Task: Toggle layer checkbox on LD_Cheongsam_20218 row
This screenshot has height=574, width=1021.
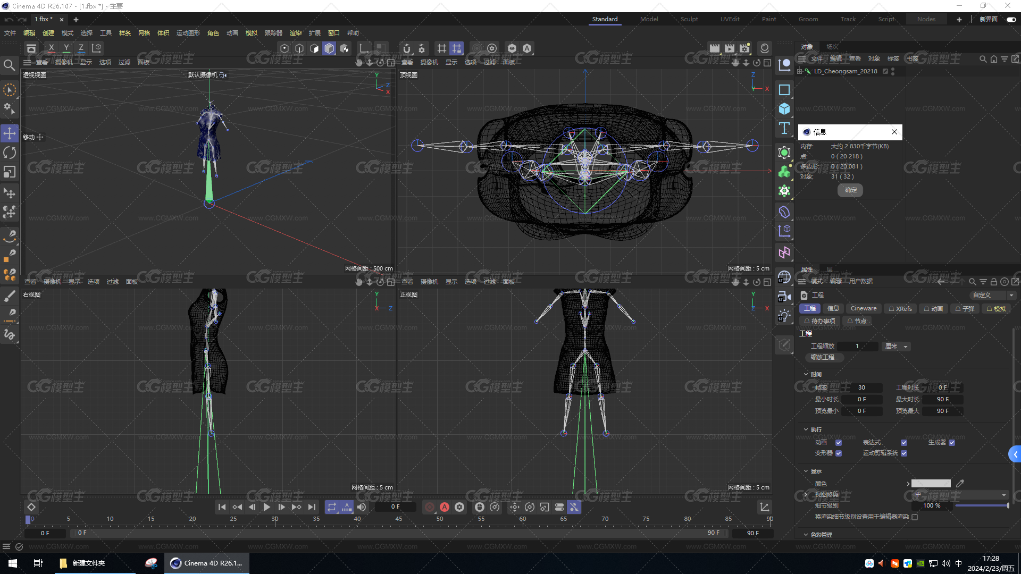Action: (x=885, y=71)
